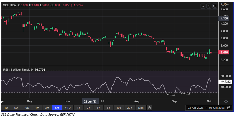Viewport: 235px width, 118px height.
Task: Pick the 10Y time range
Action: tap(118, 108)
